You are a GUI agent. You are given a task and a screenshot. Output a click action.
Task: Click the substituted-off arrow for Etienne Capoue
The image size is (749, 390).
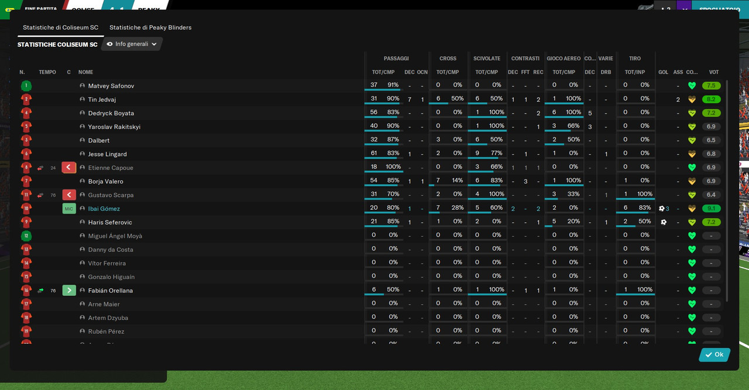[x=69, y=168]
